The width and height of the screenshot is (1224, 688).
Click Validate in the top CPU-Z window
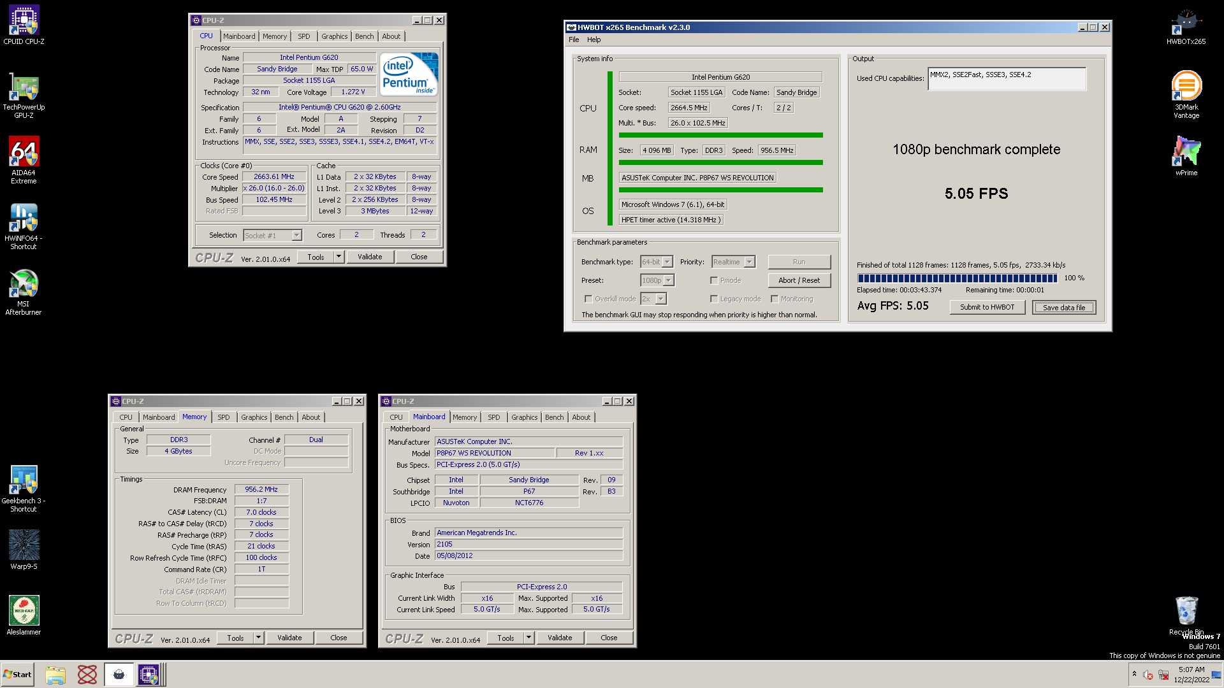(370, 257)
